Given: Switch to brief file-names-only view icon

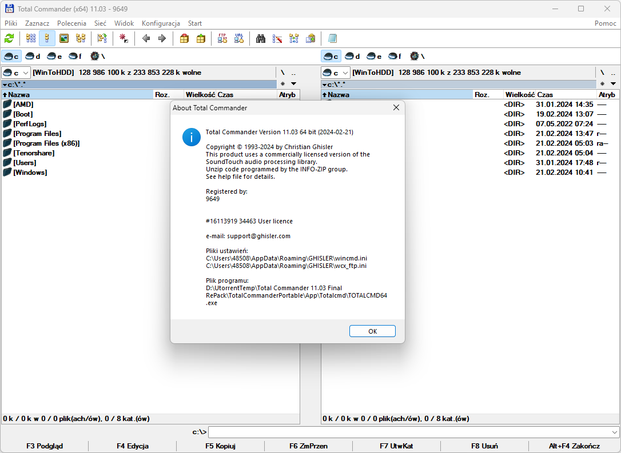Looking at the screenshot, I should [x=31, y=38].
